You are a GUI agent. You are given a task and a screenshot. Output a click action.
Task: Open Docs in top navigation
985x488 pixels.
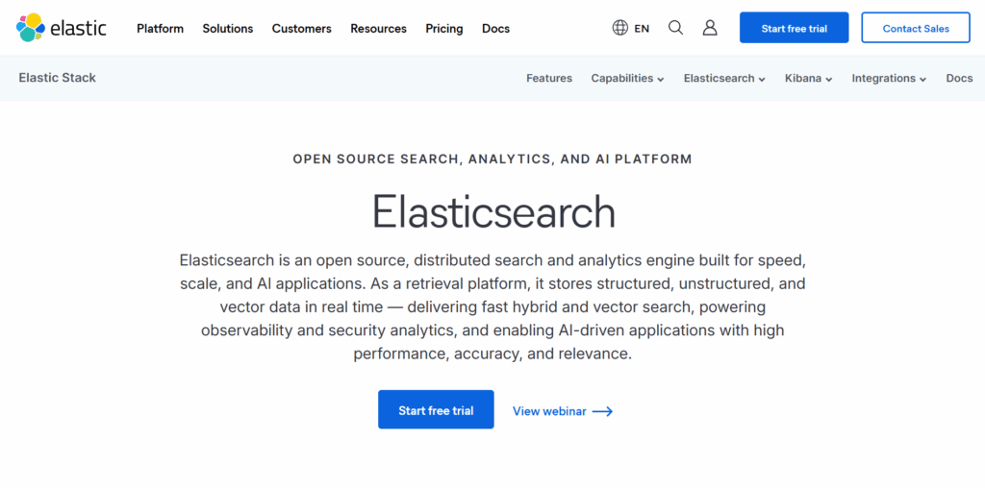pos(495,28)
